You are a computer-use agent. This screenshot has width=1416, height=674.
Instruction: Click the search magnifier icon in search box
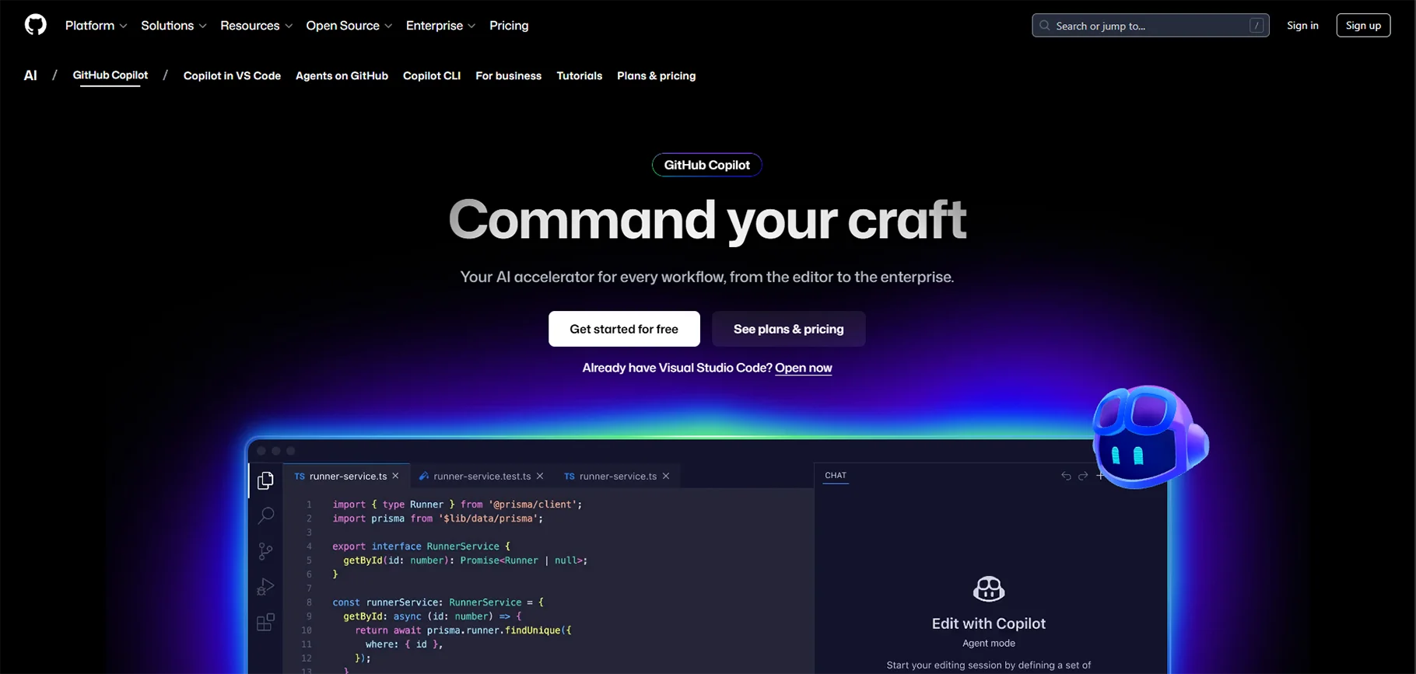tap(1045, 26)
